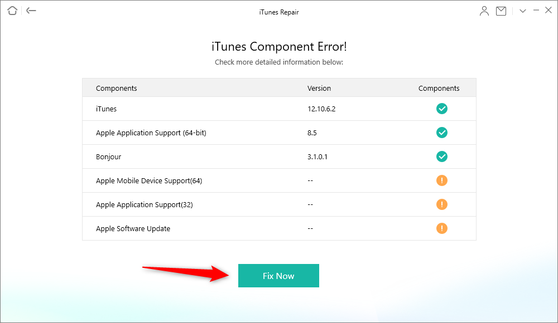Click the back arrow icon
558x323 pixels.
31,11
